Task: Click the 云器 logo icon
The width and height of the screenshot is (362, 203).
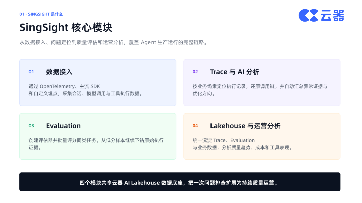Action: 308,15
